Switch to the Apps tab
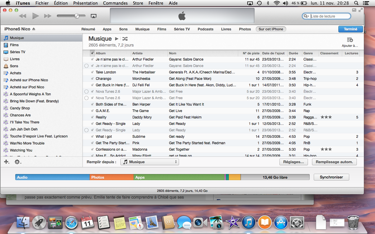The height and width of the screenshot is (234, 375). point(107,29)
